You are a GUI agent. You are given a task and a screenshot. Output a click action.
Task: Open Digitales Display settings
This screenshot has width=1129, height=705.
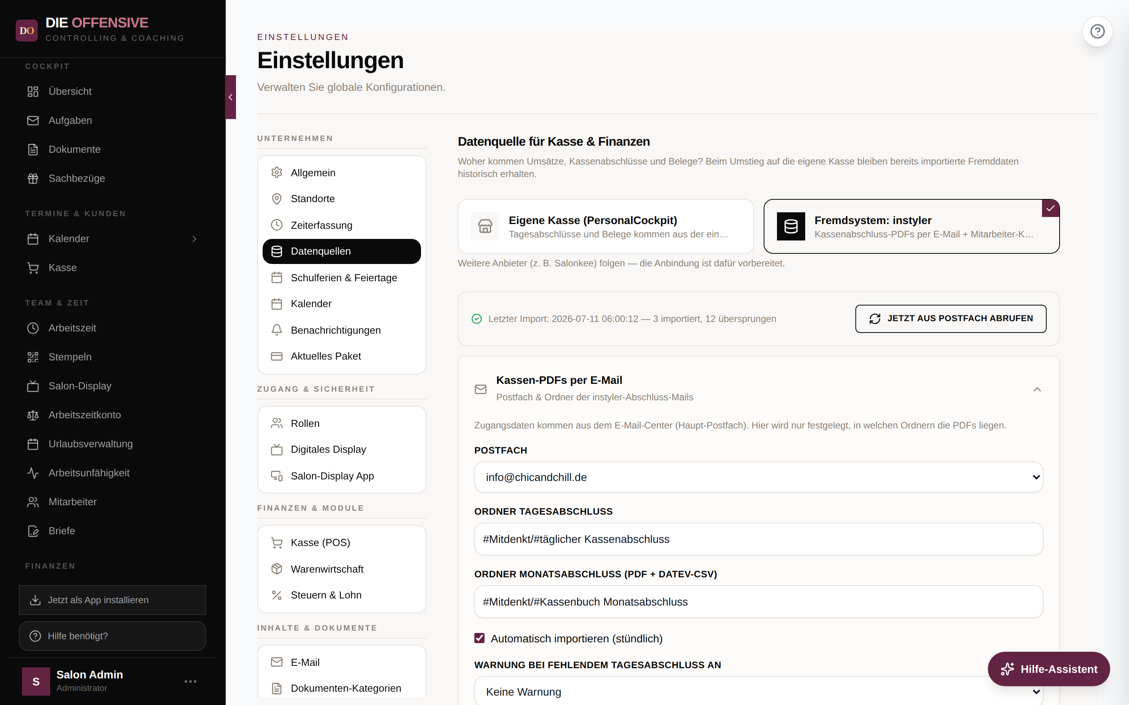coord(341,449)
